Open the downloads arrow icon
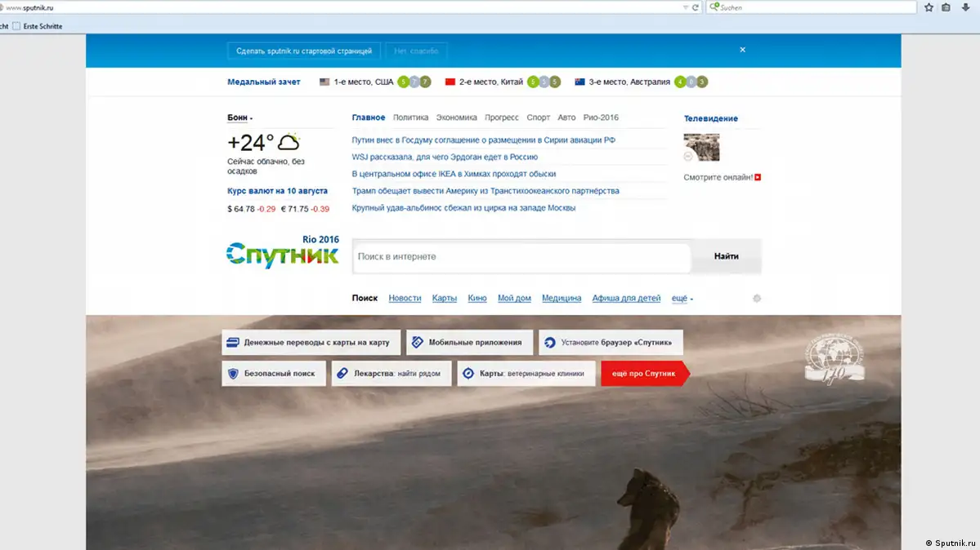Viewport: 980px width, 550px height. [x=965, y=7]
